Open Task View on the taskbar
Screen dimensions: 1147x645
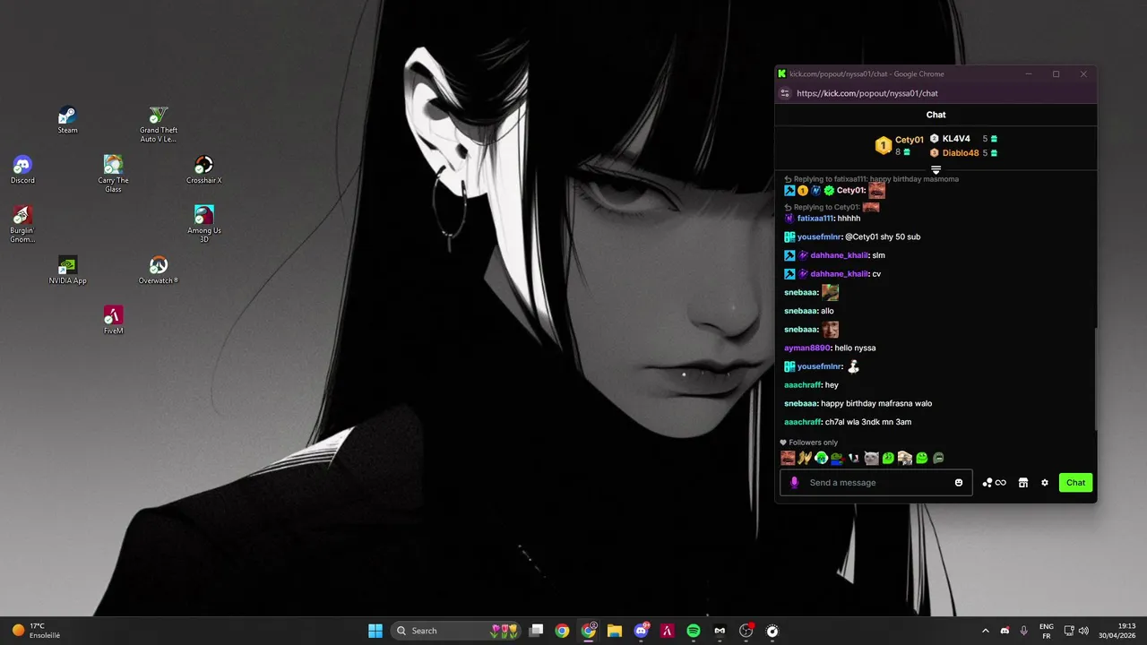tap(536, 631)
